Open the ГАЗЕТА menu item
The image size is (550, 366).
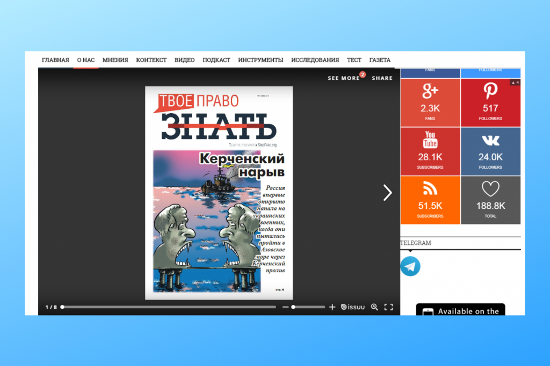coord(380,60)
